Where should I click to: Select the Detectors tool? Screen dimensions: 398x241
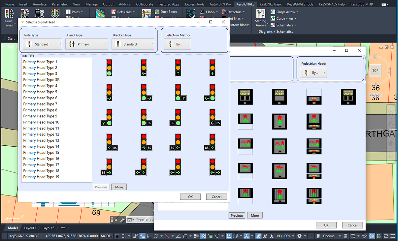coord(233,12)
